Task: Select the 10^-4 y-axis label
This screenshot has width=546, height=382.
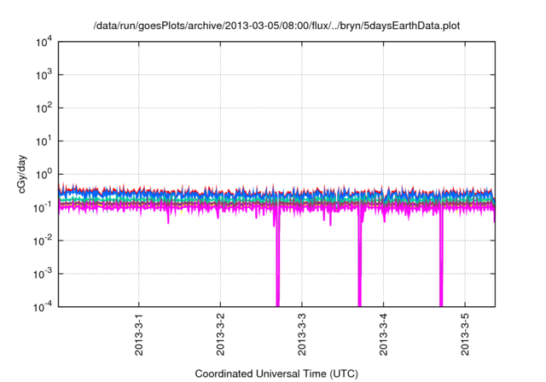Action: 43,307
